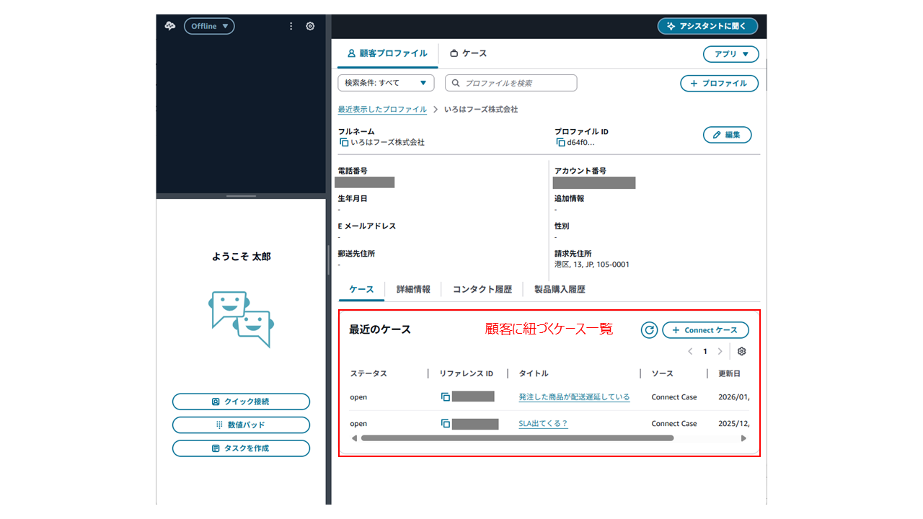Click the horizontal scrollbar in case table
Image resolution: width=923 pixels, height=519 pixels.
[517, 438]
